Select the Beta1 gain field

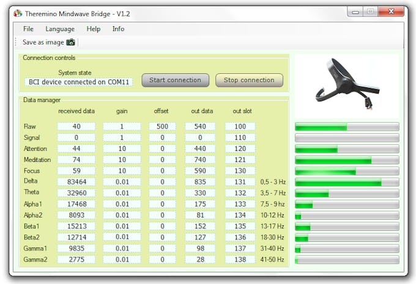coord(122,226)
